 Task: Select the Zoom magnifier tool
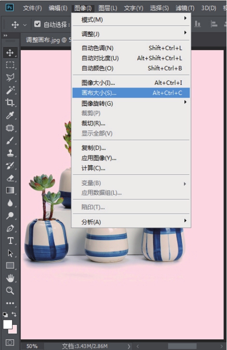(x=10, y=291)
